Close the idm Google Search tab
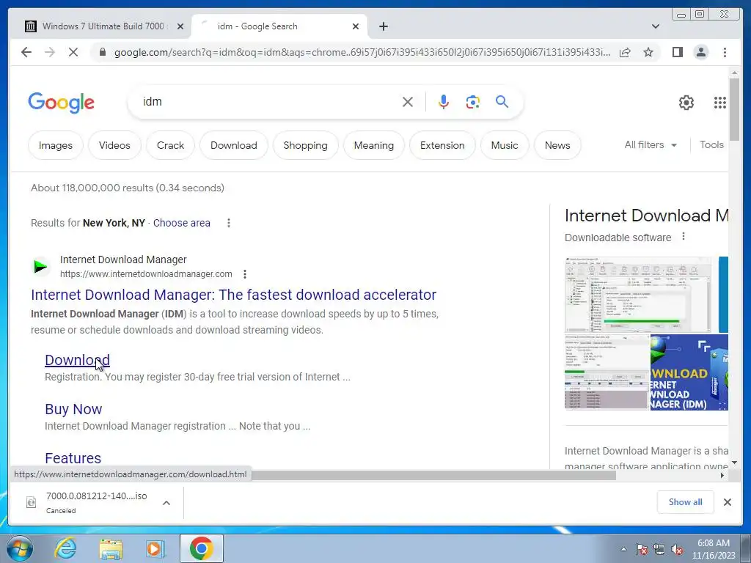The width and height of the screenshot is (751, 563). tap(356, 26)
